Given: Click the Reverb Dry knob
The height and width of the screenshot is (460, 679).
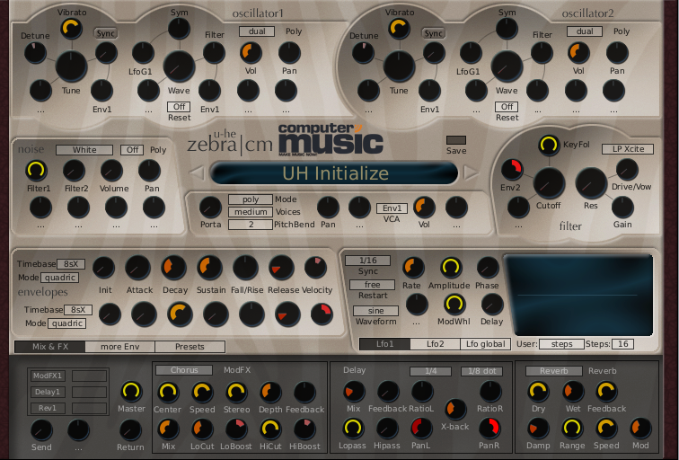Looking at the screenshot, I should (x=538, y=391).
